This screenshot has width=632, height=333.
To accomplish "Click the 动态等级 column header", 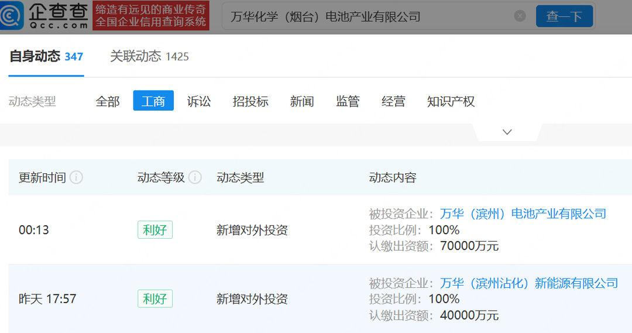I will [161, 177].
